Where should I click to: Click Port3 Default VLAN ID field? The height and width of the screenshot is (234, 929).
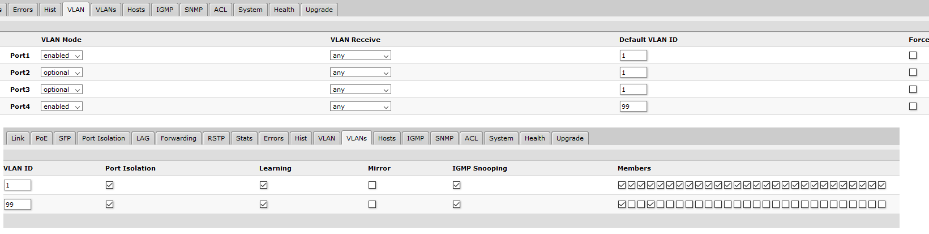point(633,90)
